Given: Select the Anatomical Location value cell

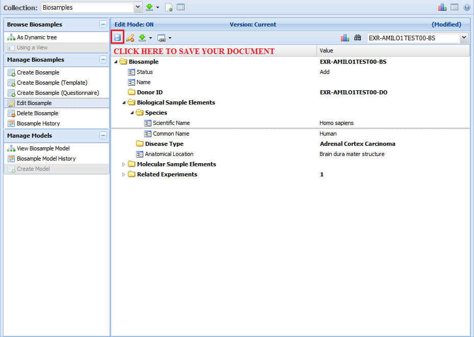Looking at the screenshot, I should coord(352,154).
